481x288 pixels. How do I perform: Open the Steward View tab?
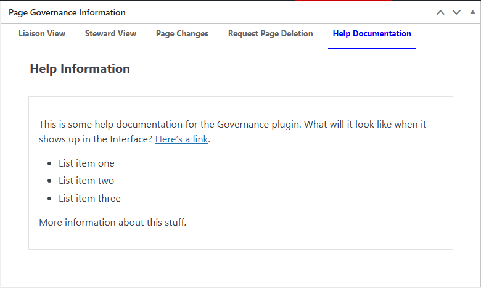[110, 34]
